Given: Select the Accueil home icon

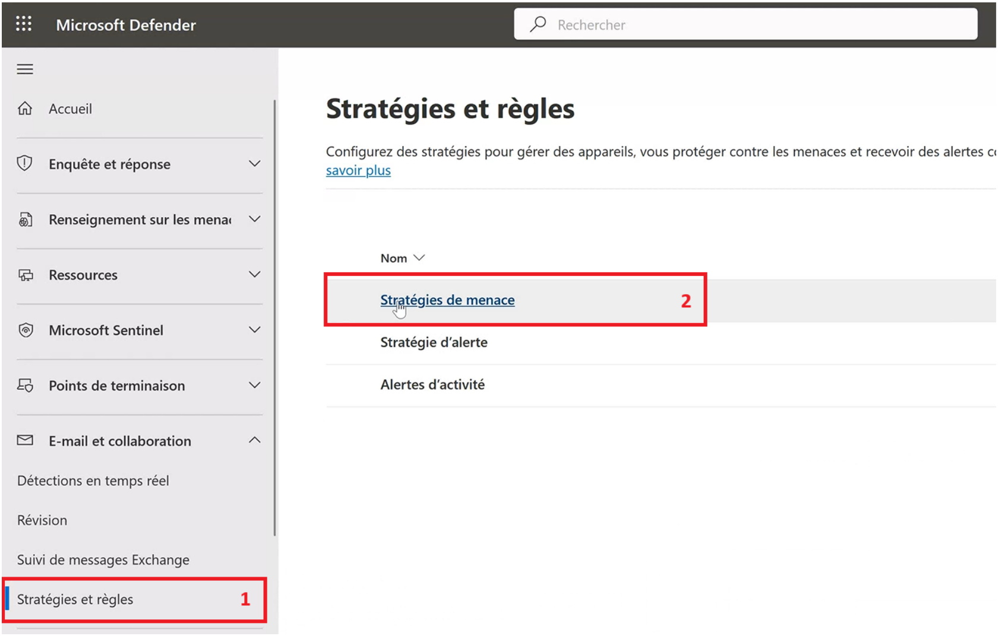Looking at the screenshot, I should (x=25, y=109).
